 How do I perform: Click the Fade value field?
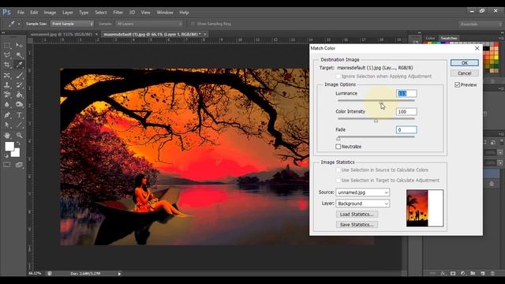[x=406, y=129]
